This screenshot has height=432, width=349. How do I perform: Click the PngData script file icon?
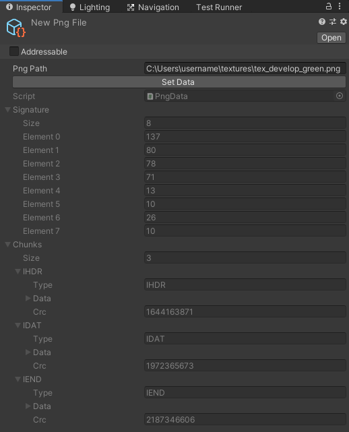click(150, 96)
